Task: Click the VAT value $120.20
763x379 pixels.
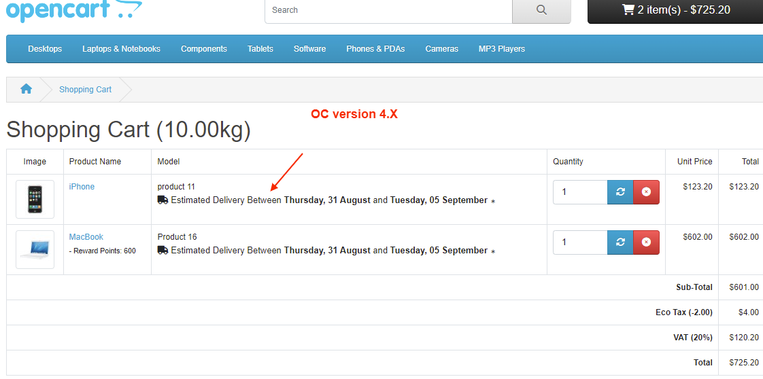Action: [x=744, y=337]
